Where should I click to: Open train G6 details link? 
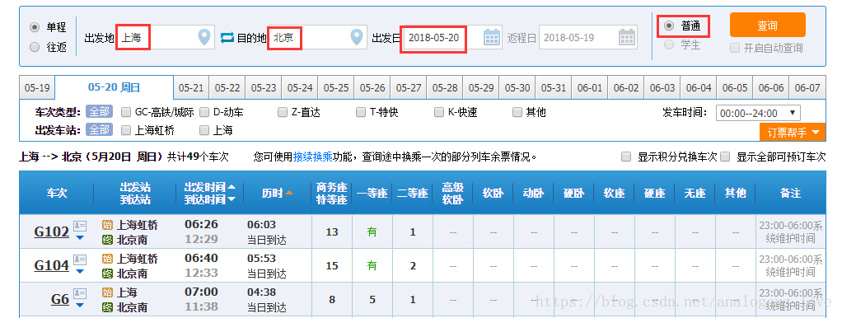click(60, 299)
